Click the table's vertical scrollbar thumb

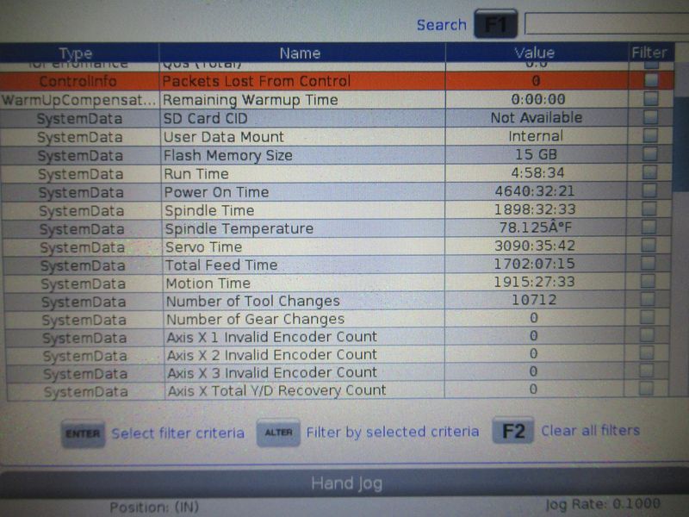[680, 145]
